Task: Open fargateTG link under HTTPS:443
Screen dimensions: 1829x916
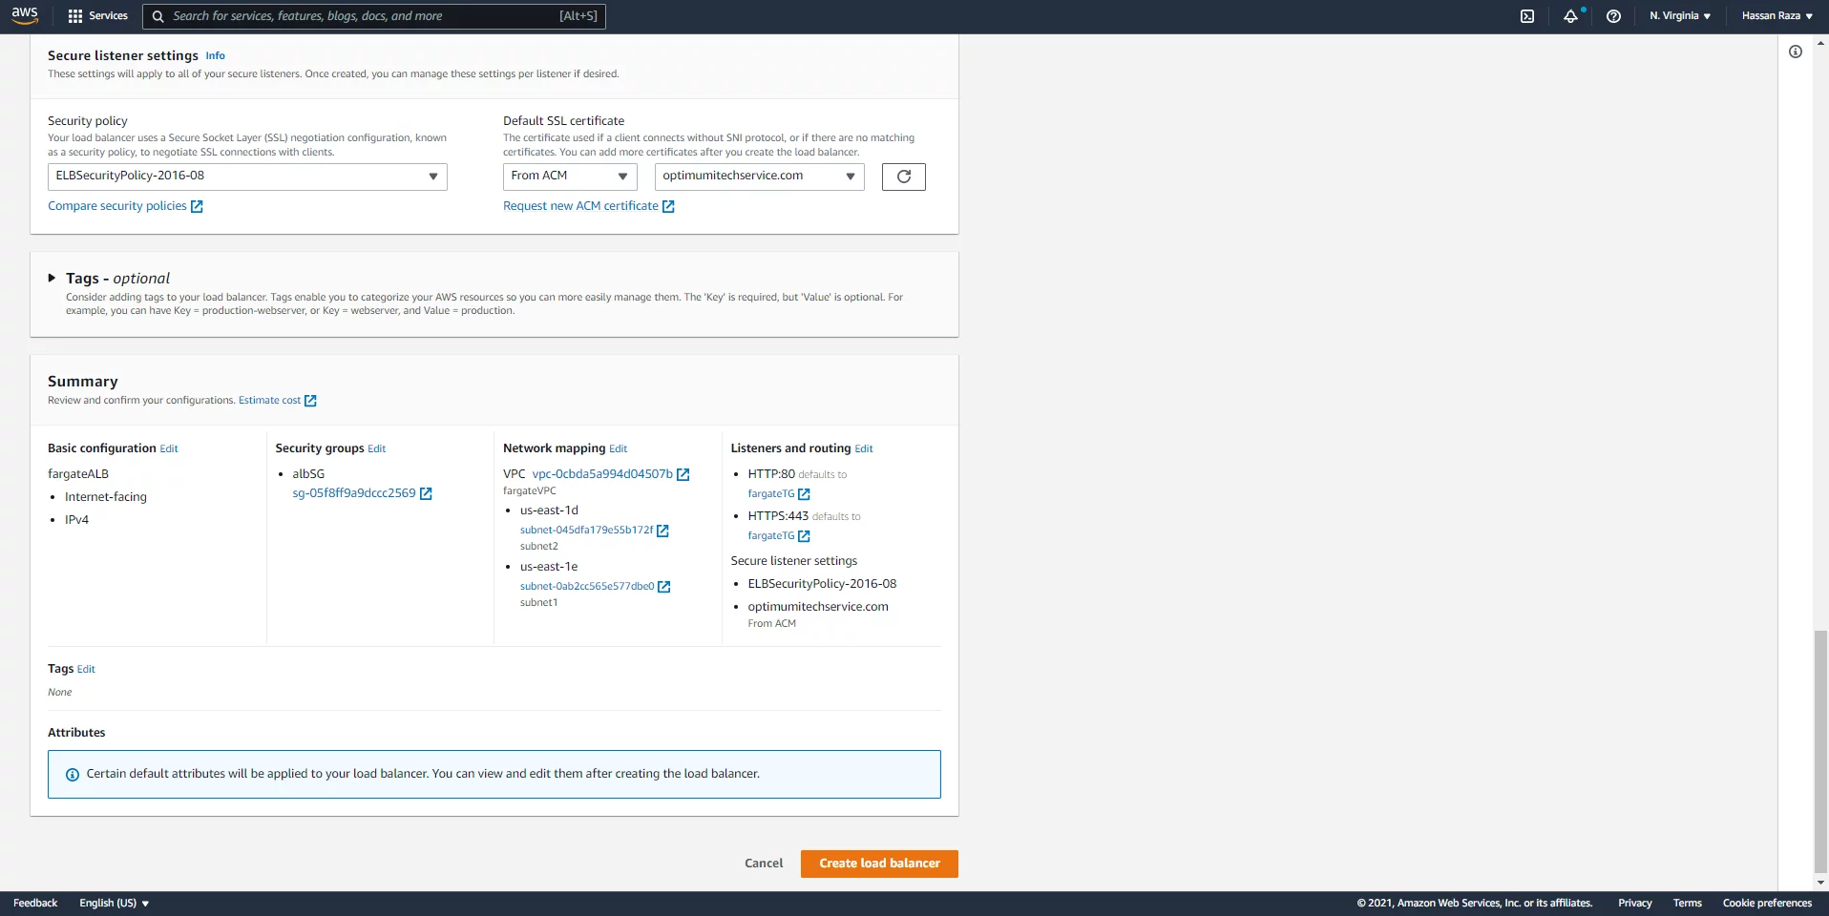Action: 771,536
